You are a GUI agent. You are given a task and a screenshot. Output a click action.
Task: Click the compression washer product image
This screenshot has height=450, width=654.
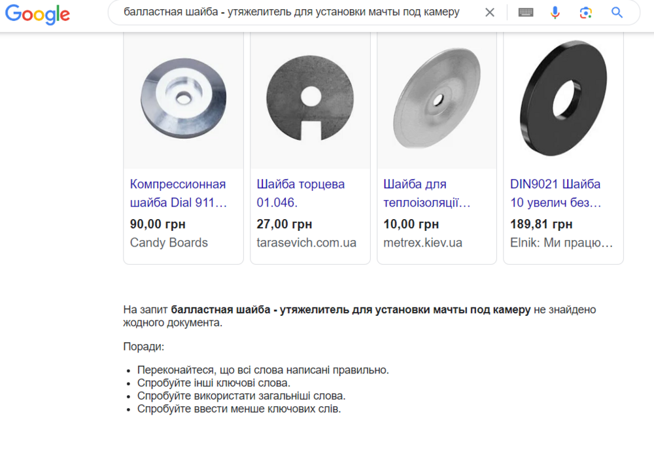184,97
